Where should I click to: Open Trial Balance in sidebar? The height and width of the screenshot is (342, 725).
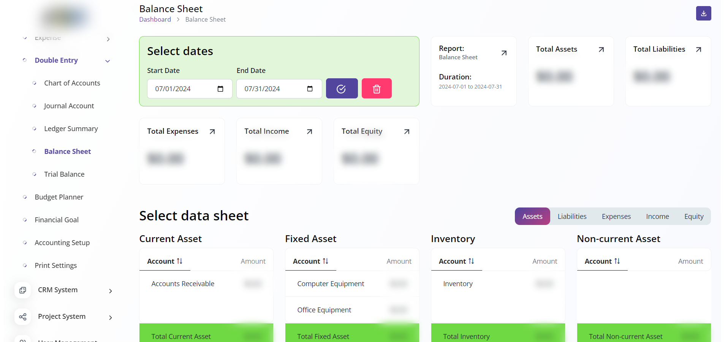(x=64, y=174)
